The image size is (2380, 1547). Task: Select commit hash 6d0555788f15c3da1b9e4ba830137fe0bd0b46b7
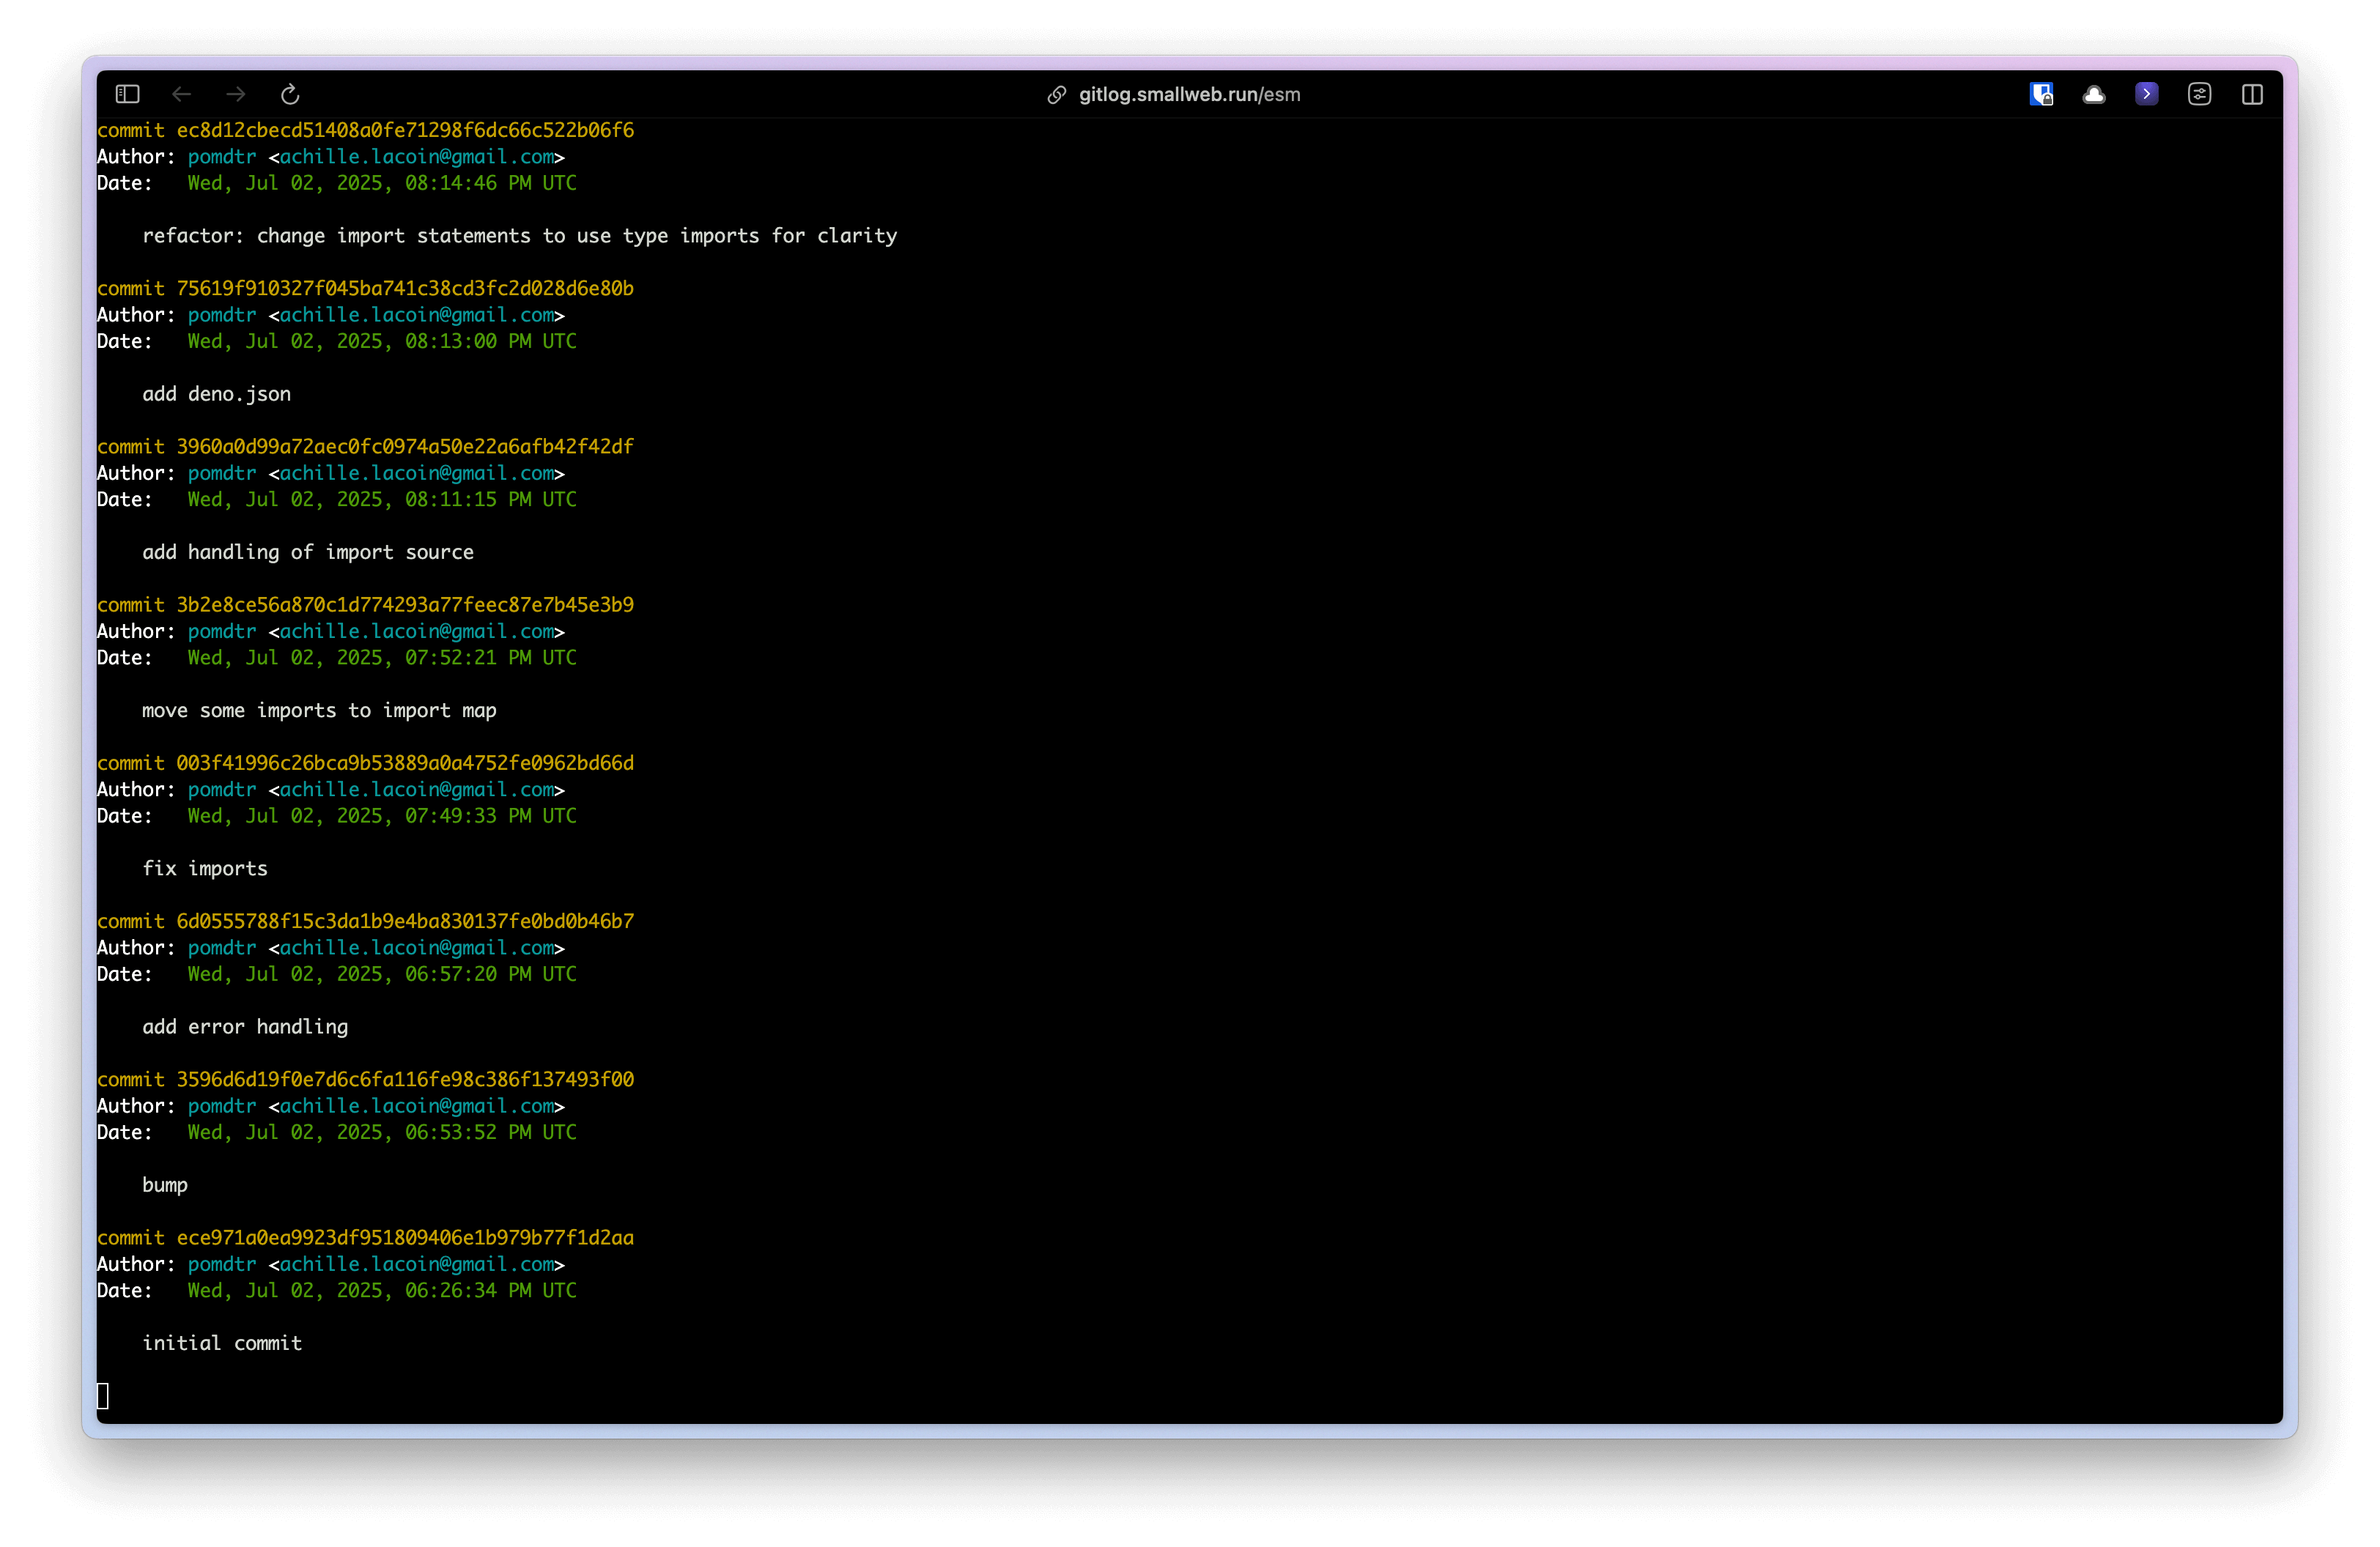pyautogui.click(x=405, y=921)
